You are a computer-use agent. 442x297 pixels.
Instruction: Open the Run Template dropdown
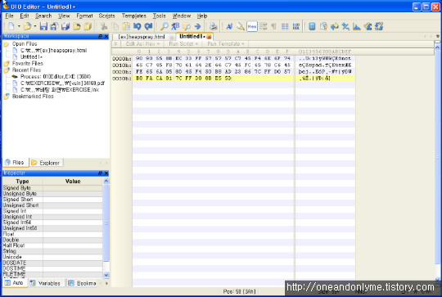(226, 44)
